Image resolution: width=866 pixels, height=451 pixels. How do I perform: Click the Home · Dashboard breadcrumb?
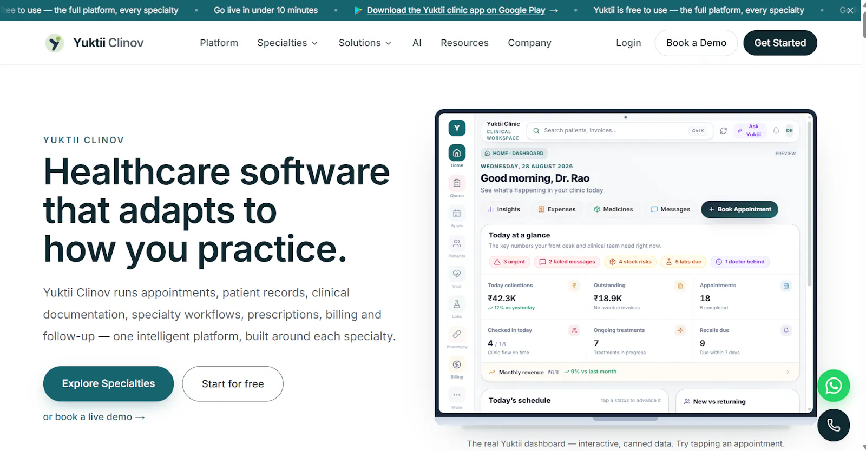(x=514, y=154)
